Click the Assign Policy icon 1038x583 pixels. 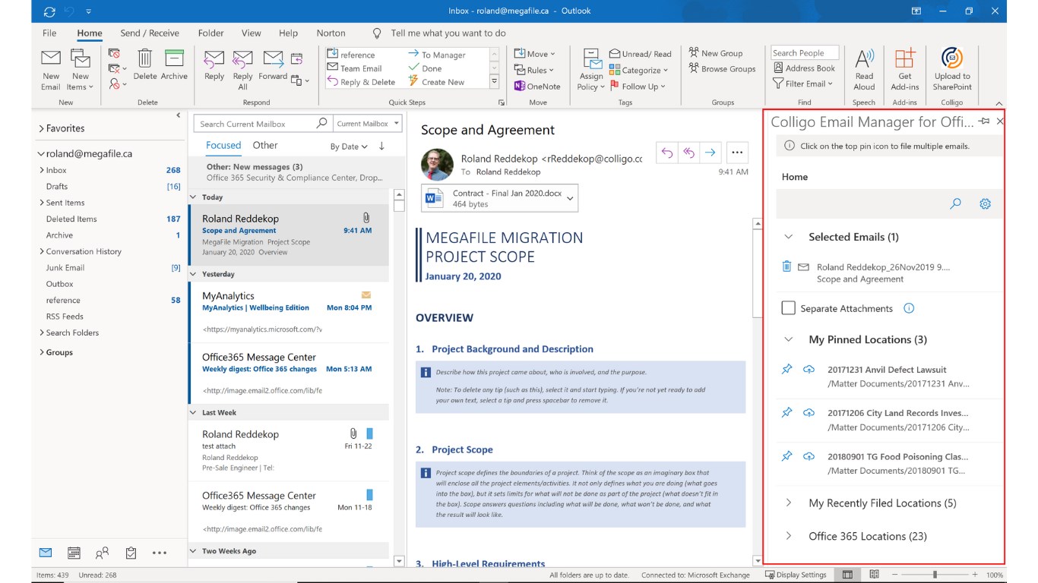point(591,69)
